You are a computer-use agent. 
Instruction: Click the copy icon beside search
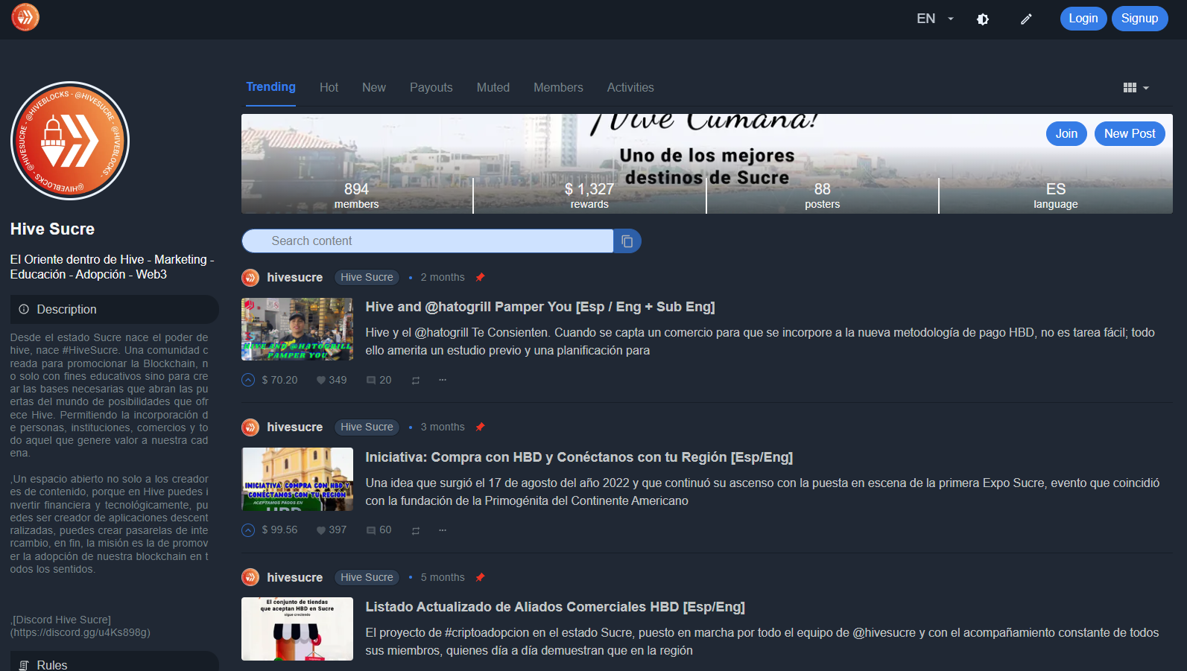(627, 241)
